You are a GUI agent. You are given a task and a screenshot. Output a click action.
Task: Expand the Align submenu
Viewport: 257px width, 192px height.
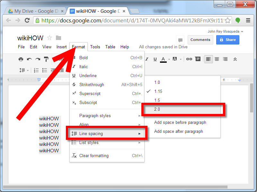(x=107, y=124)
